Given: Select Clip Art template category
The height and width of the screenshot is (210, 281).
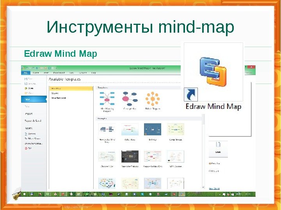Looking at the screenshot, I should (x=55, y=93).
